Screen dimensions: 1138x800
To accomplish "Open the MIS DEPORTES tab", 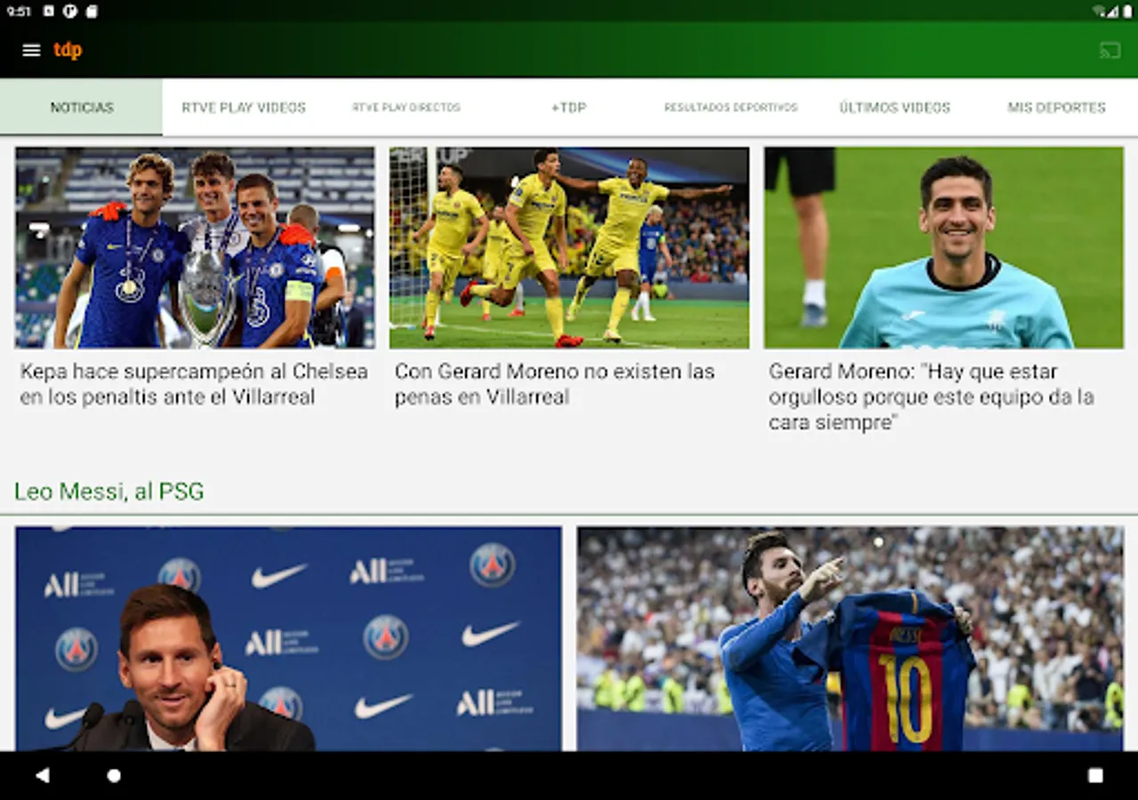I will (x=1056, y=107).
